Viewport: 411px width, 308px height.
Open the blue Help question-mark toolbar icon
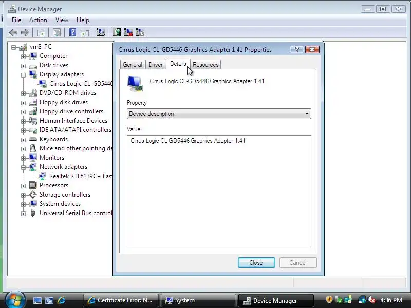pos(72,32)
